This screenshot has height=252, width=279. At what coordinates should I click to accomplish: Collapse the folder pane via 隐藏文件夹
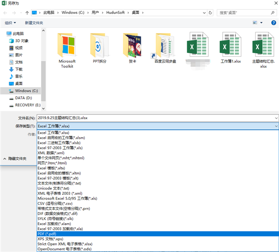click(15, 159)
